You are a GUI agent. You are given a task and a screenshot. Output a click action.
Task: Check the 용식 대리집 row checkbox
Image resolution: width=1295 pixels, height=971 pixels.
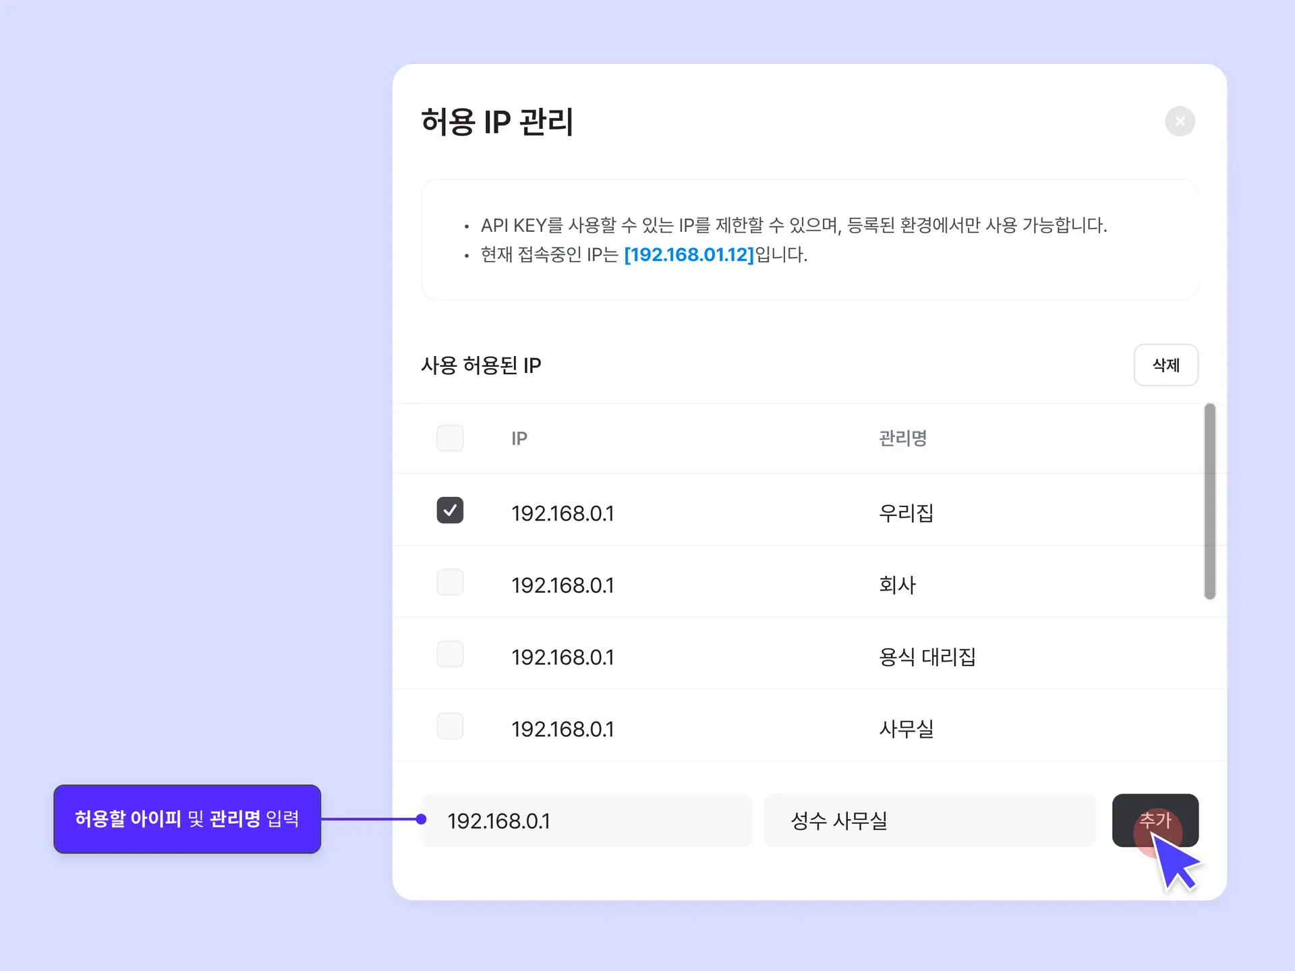(x=450, y=655)
